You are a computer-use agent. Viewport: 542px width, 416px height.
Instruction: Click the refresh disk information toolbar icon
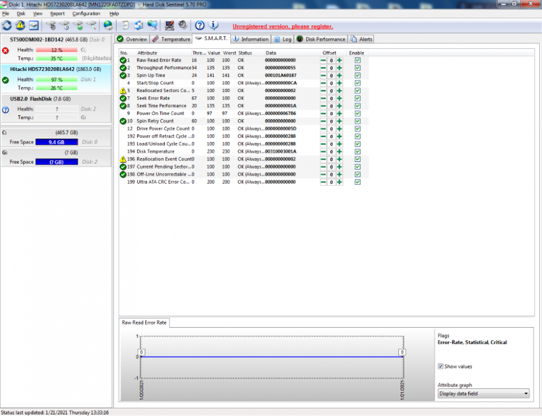pyautogui.click(x=7, y=25)
